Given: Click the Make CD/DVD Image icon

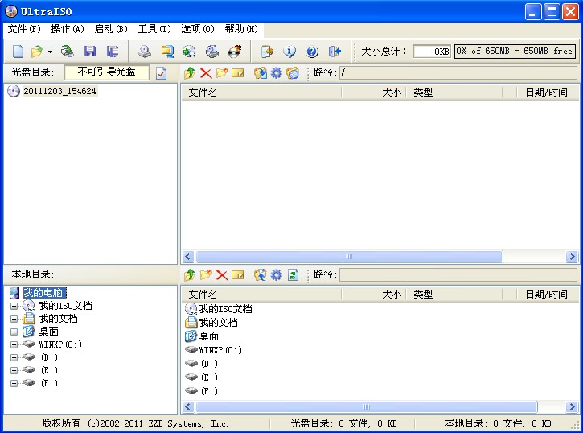Looking at the screenshot, I should [x=144, y=51].
